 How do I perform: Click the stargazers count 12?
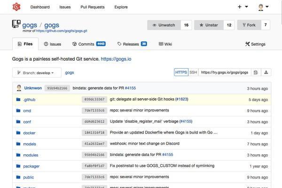229,25
